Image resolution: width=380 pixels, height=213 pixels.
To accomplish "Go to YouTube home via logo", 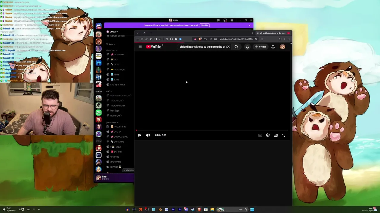I will pyautogui.click(x=154, y=47).
